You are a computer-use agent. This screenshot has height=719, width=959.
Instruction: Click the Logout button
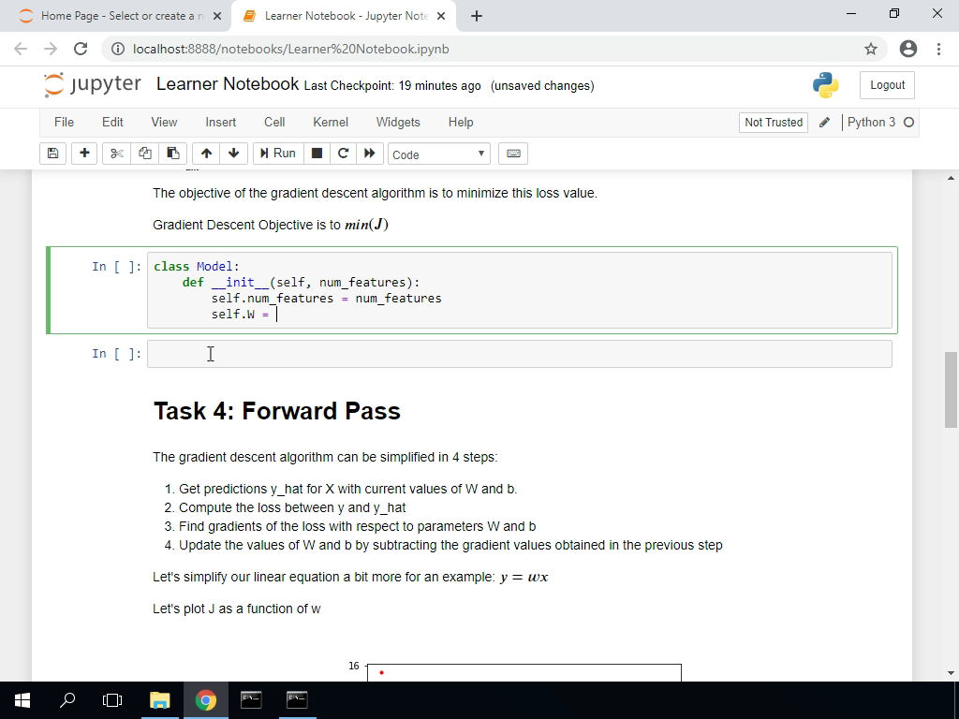pos(887,85)
